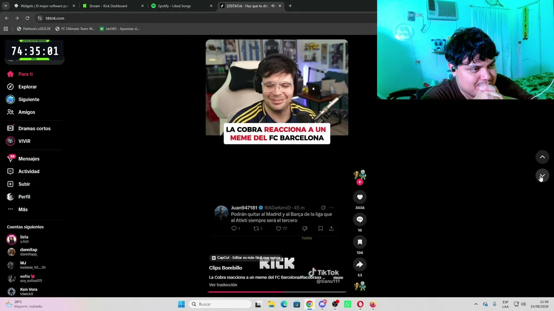This screenshot has height=311, width=554.
Task: Click the taskbar Buscar search box
Action: pyautogui.click(x=220, y=304)
